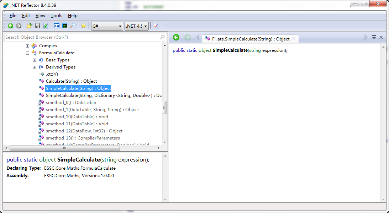Click ESSC.Core.Maths, Version=1.0.0.0 assembly
The height and width of the screenshot is (213, 389).
[x=79, y=176]
